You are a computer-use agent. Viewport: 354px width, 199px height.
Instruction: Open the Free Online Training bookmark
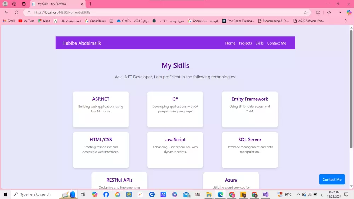(238, 21)
